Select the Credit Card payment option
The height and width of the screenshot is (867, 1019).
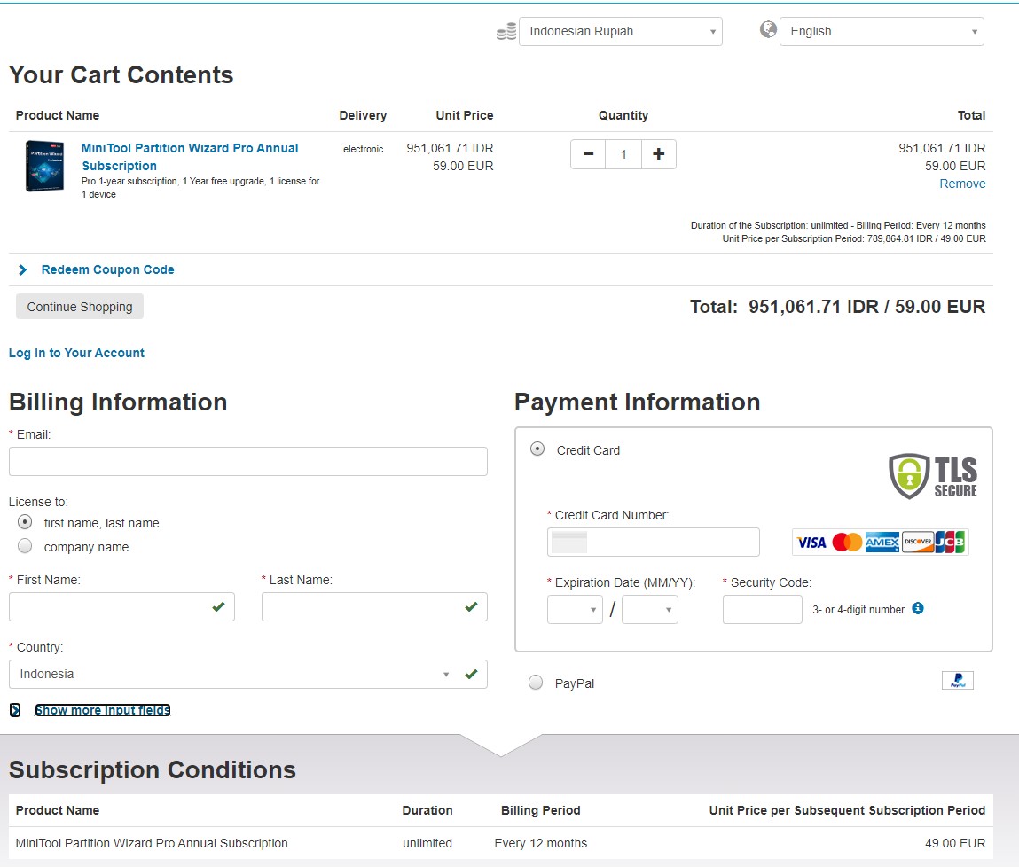(x=537, y=449)
